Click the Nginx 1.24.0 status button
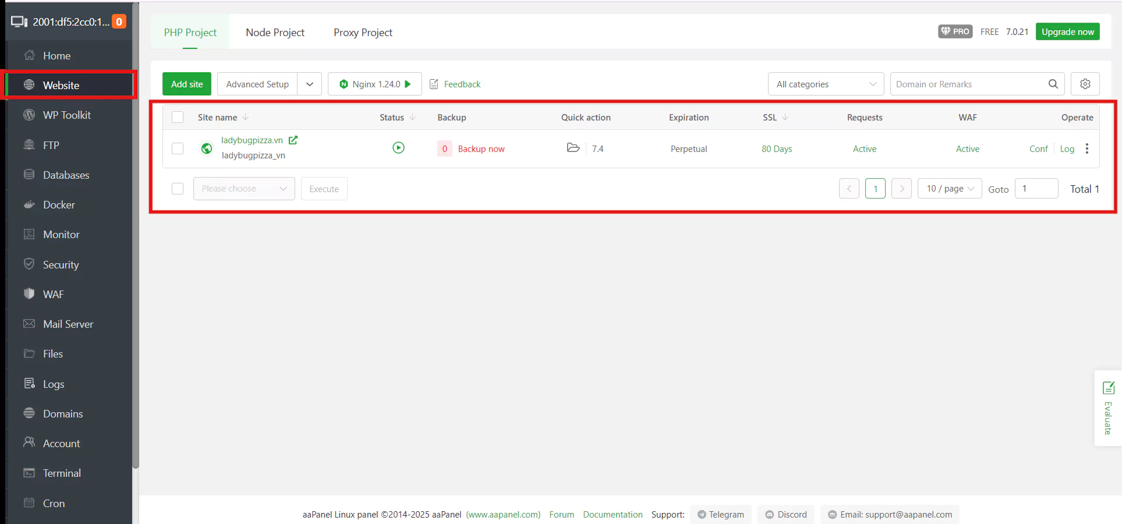 tap(375, 84)
